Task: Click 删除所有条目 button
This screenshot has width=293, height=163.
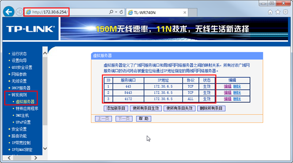Action: point(211,108)
